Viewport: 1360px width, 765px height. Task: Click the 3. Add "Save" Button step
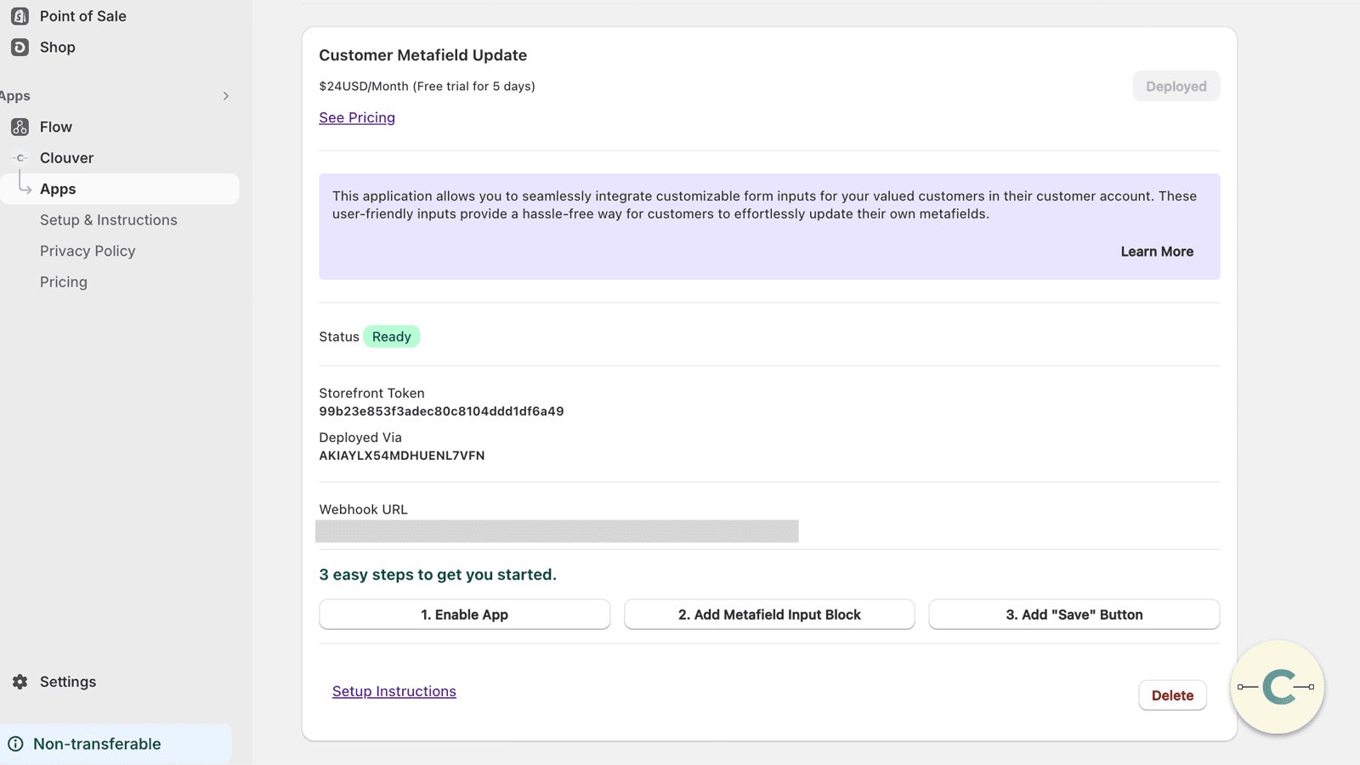click(1074, 614)
